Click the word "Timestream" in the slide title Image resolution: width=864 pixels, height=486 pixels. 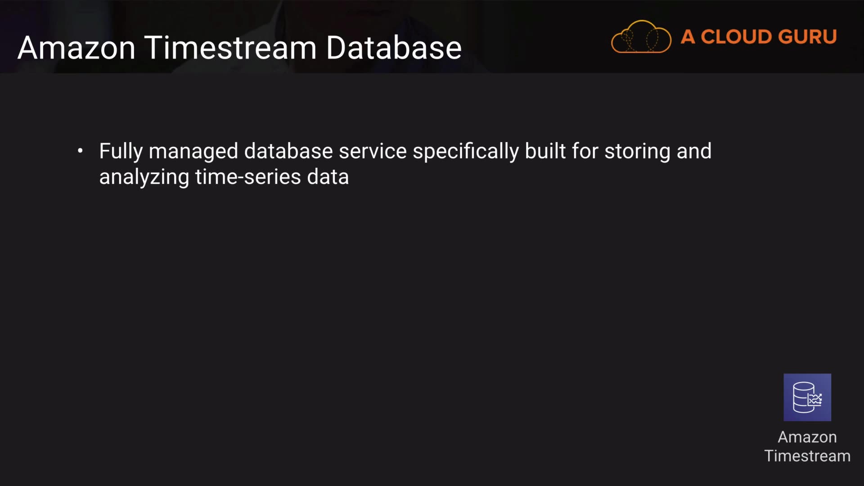pyautogui.click(x=230, y=48)
